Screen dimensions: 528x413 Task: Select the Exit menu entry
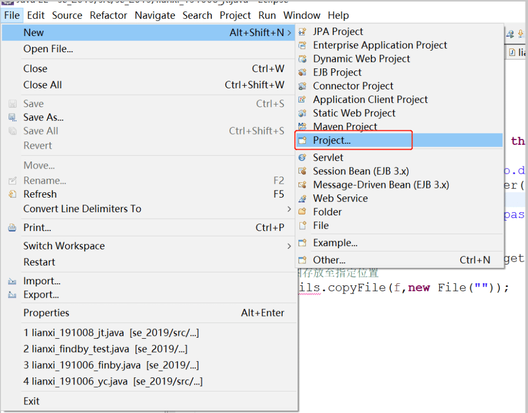32,401
